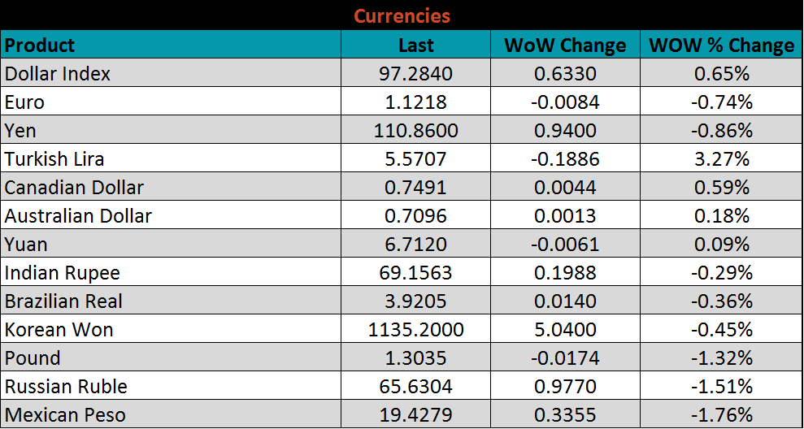Viewport: 804px width, 429px height.
Task: Select the Product column header
Action: [x=40, y=45]
